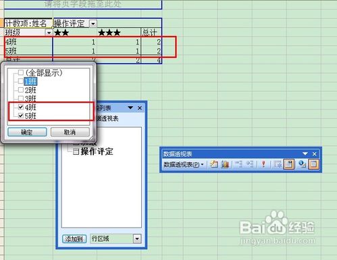
Task: Click the grand total cell showing 4
Action: tap(151, 60)
